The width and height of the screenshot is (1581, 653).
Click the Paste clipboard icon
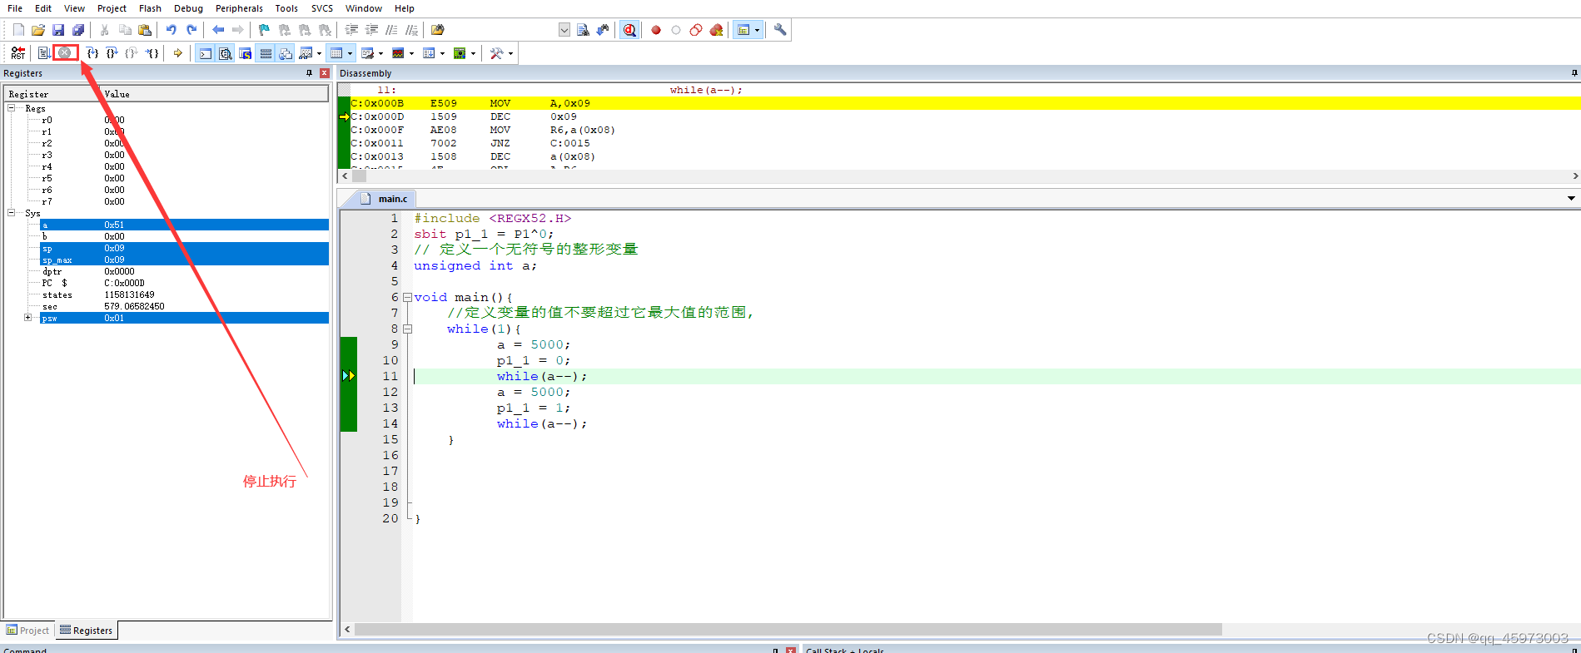pos(145,30)
